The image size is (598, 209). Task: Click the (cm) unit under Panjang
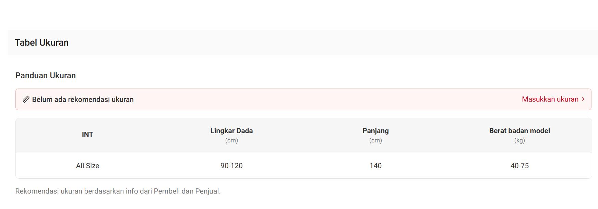(x=375, y=140)
